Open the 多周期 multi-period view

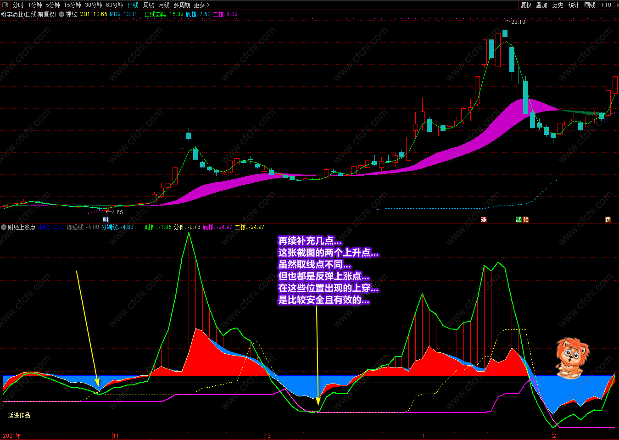tap(182, 5)
